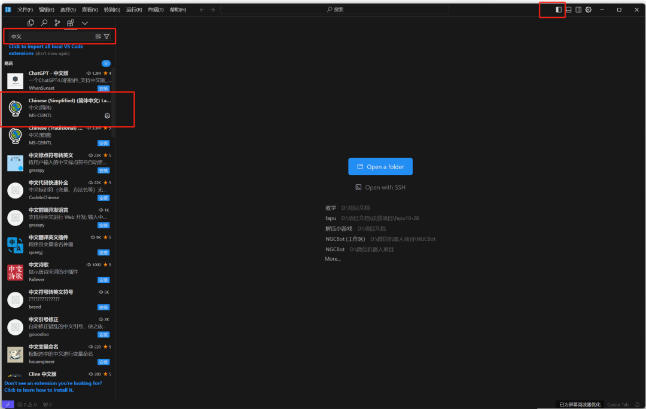Open the 编辑(E) menu
Viewport: 646px width, 409px height.
(47, 10)
